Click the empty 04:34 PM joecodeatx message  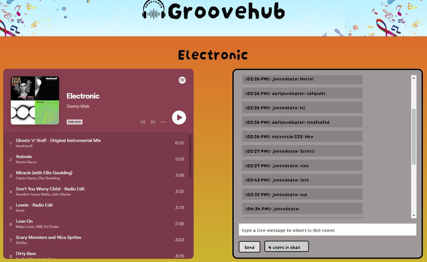click(x=302, y=208)
